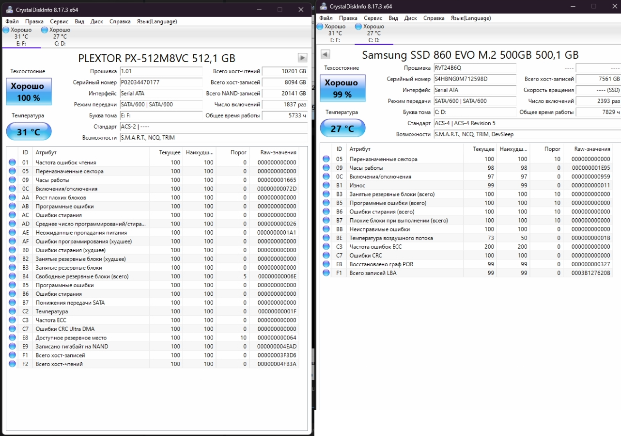Go to next disk with the arrow beside PLEXTOR title

[302, 58]
